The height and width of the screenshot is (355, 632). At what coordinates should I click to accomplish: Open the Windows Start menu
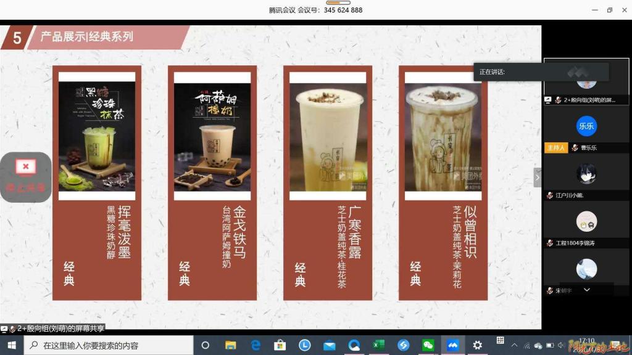[x=11, y=345]
